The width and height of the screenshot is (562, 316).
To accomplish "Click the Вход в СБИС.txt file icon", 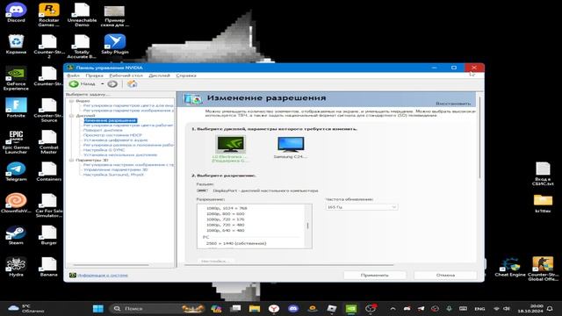I will click(x=543, y=174).
